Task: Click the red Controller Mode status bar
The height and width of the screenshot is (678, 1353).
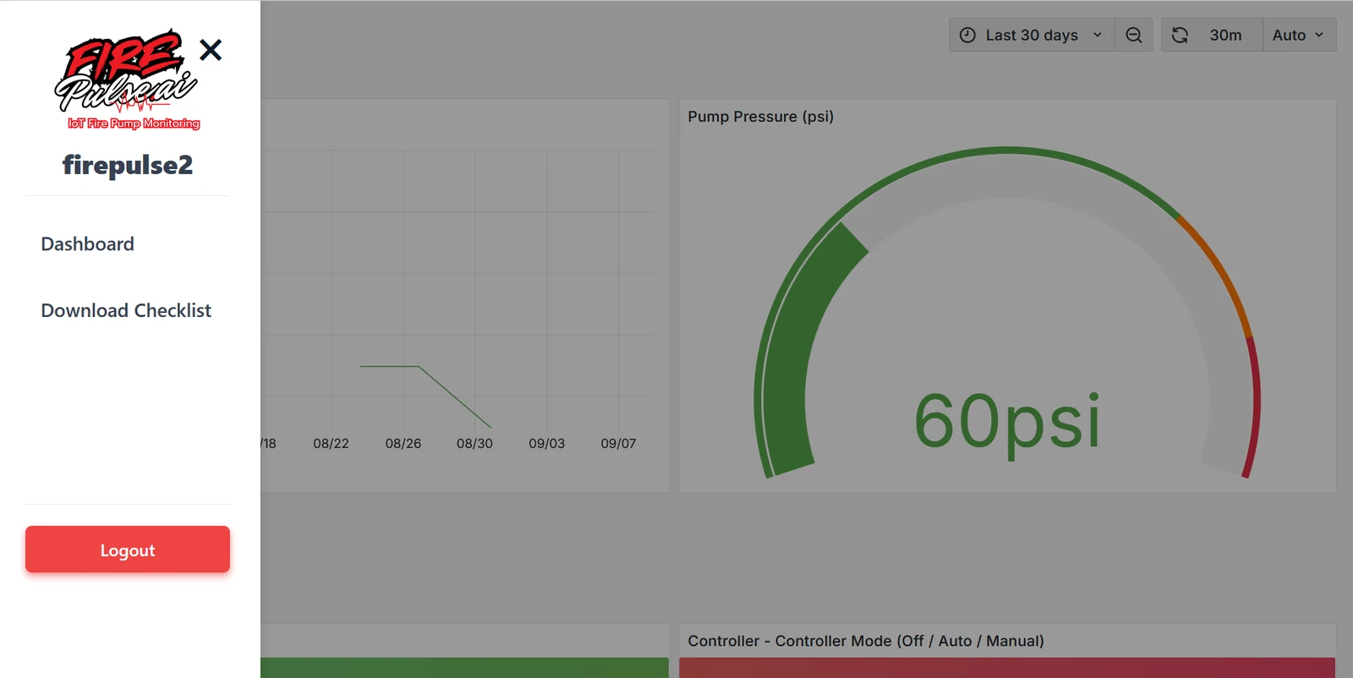Action: (x=1007, y=668)
